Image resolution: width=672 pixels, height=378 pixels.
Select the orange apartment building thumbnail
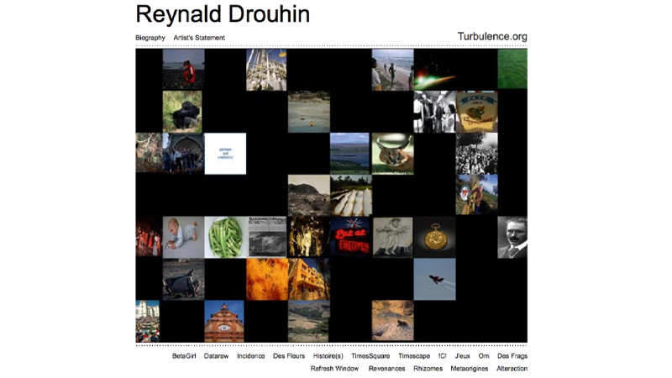309,280
